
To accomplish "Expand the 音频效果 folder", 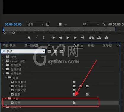I will 3,65.
